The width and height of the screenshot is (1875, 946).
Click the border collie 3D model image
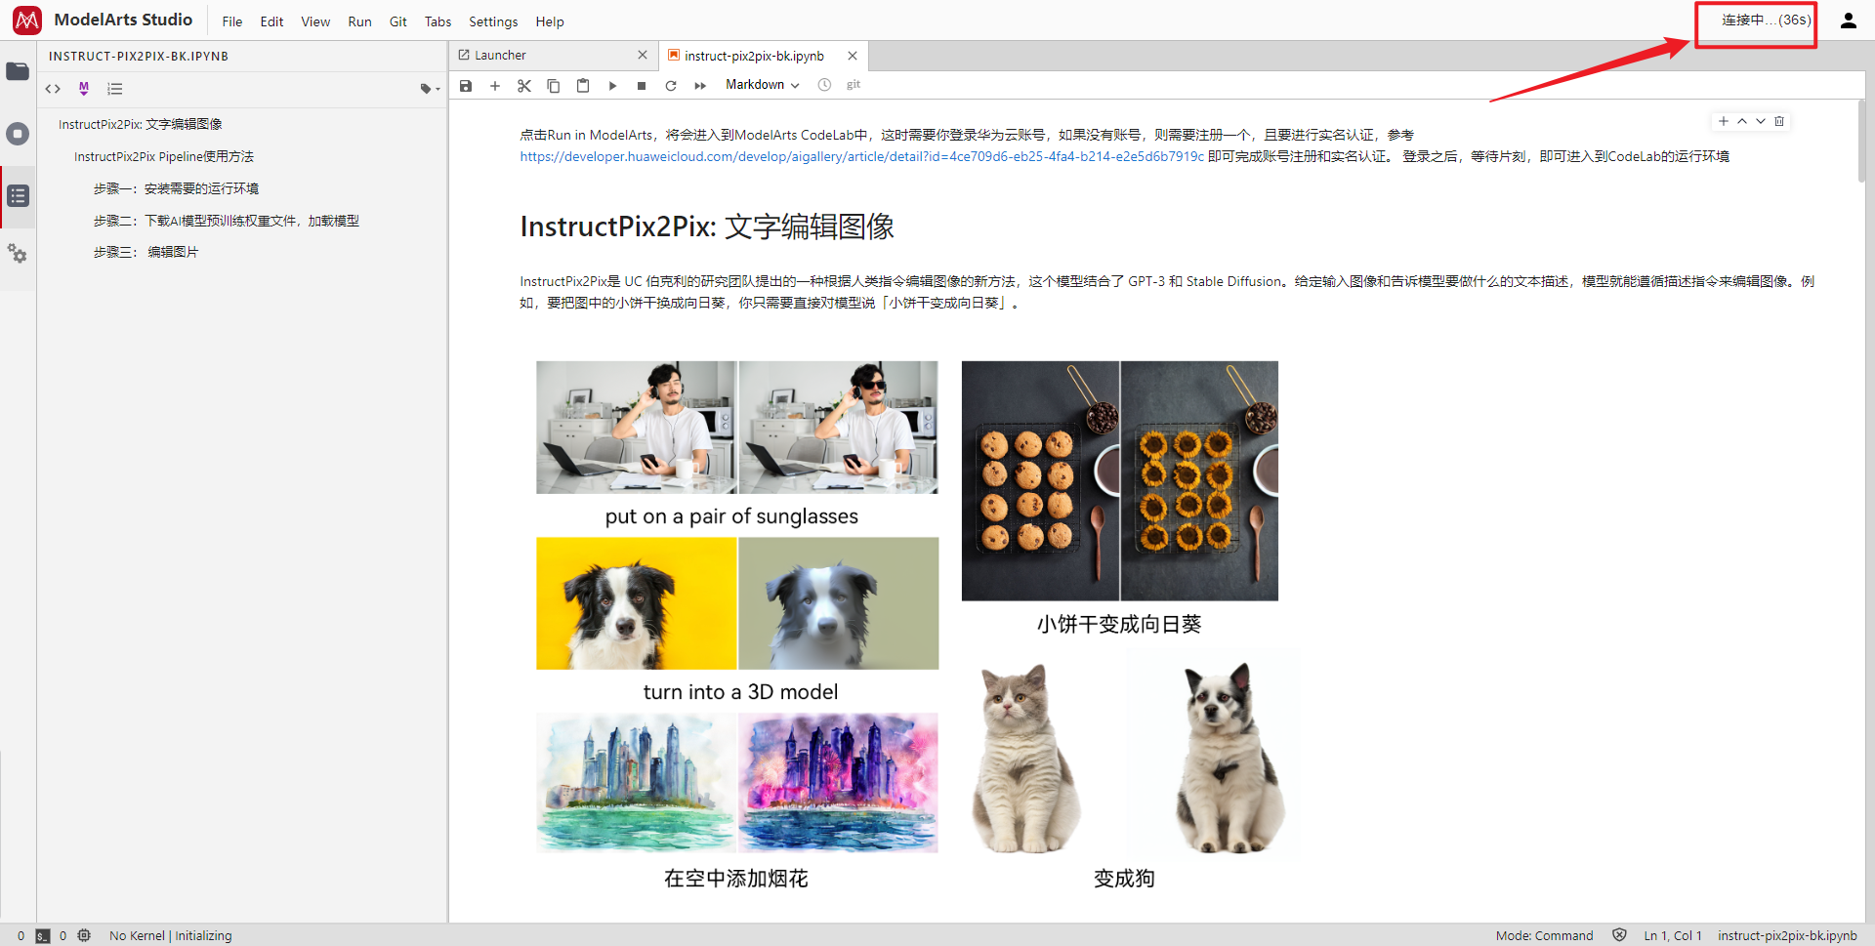coord(737,603)
